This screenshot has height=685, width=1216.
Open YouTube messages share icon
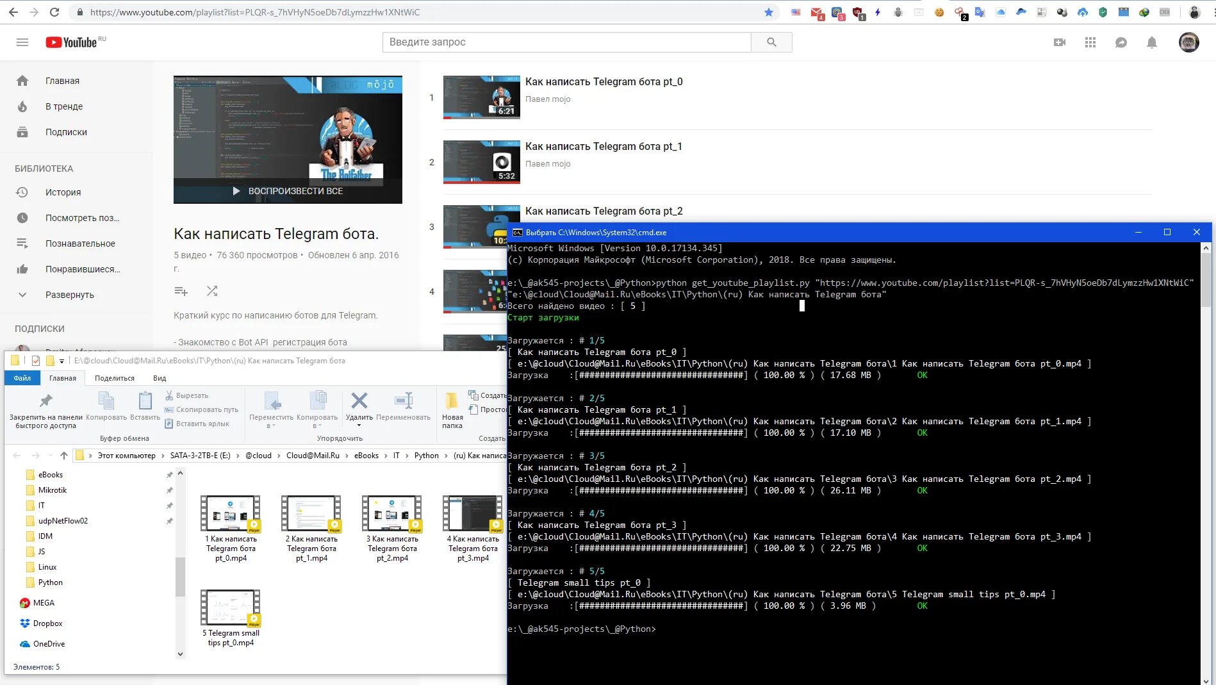click(1121, 42)
